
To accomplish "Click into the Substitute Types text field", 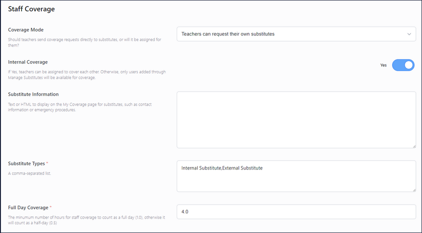I will coord(296,176).
